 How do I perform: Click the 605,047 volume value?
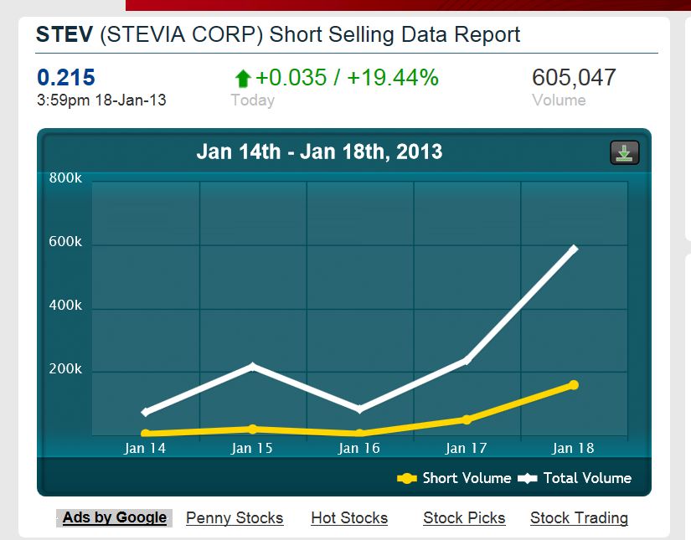575,77
